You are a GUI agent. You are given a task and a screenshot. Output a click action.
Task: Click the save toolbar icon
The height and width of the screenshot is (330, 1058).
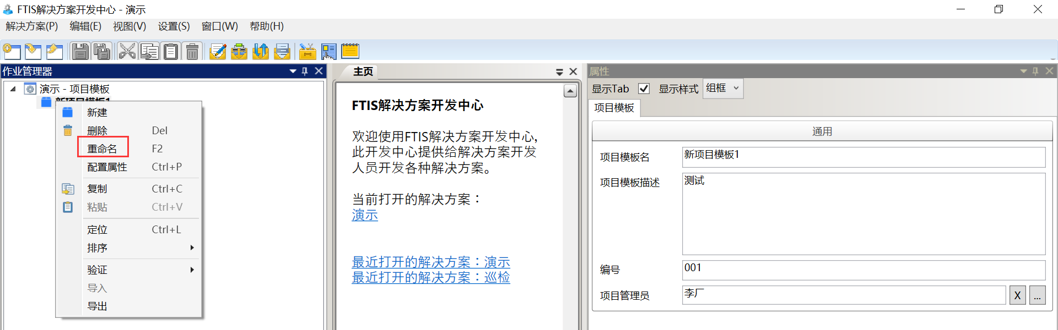pyautogui.click(x=80, y=52)
